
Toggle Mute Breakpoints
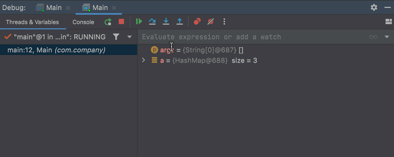click(210, 22)
